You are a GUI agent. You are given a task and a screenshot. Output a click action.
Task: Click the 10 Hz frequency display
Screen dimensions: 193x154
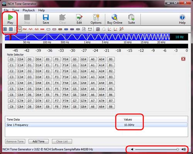179,37
